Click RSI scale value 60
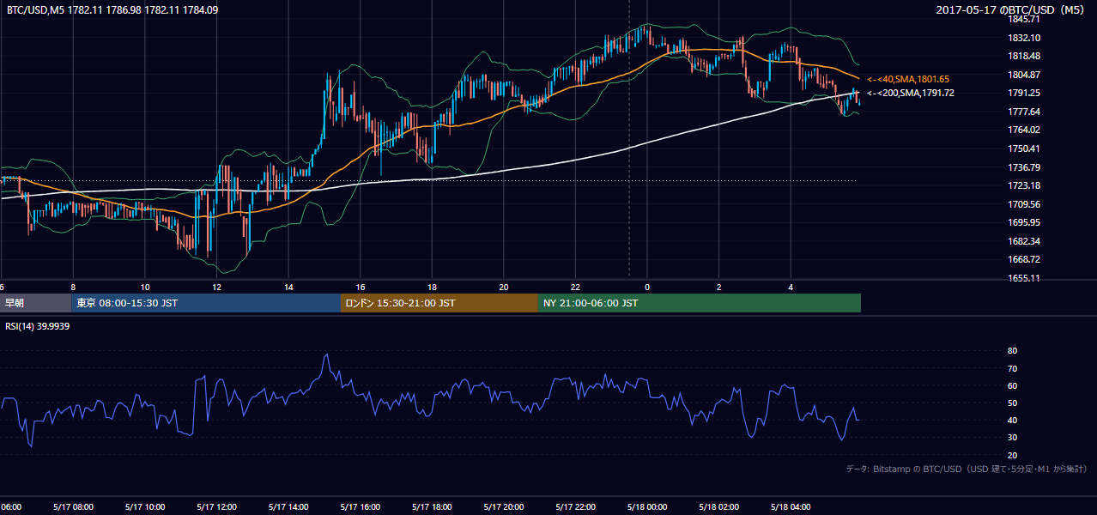Viewport: 1097px width, 515px height. pos(1012,385)
